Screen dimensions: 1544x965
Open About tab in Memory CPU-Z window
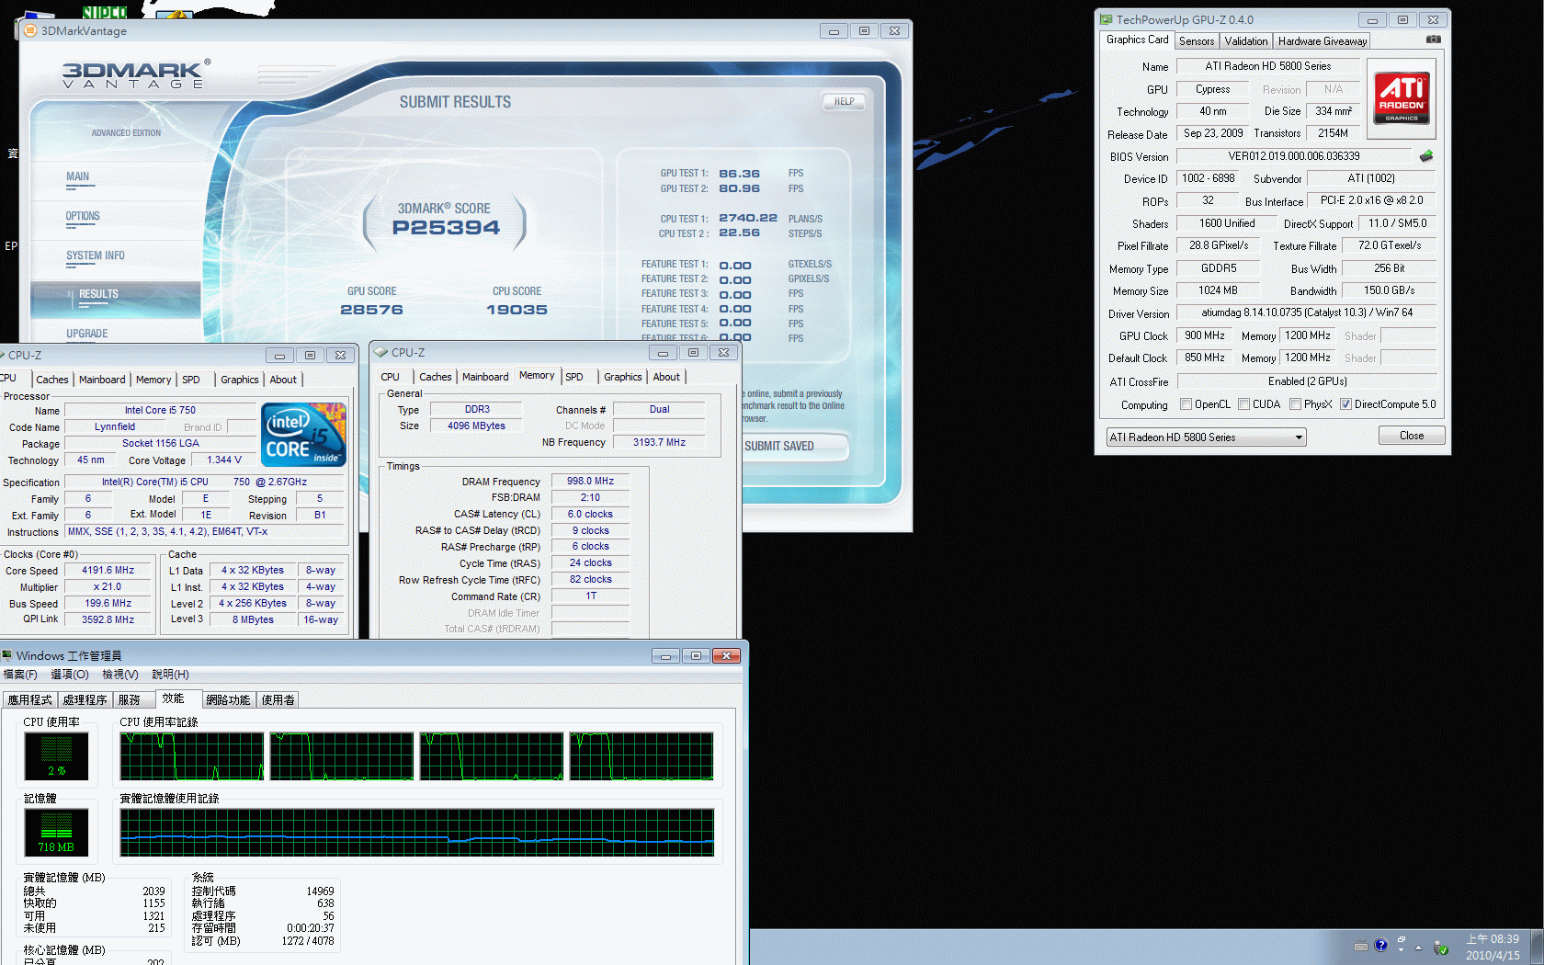[x=666, y=377]
